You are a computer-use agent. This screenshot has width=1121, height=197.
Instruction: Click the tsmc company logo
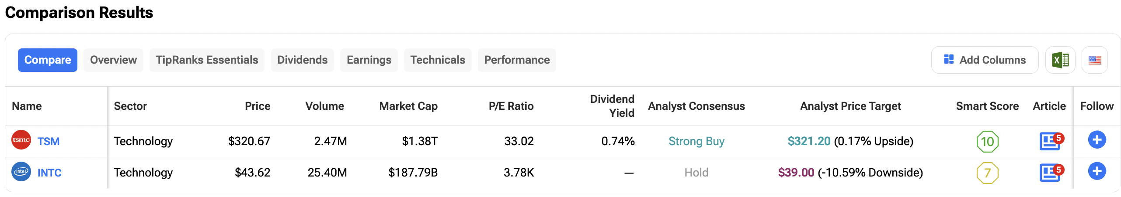(x=21, y=140)
